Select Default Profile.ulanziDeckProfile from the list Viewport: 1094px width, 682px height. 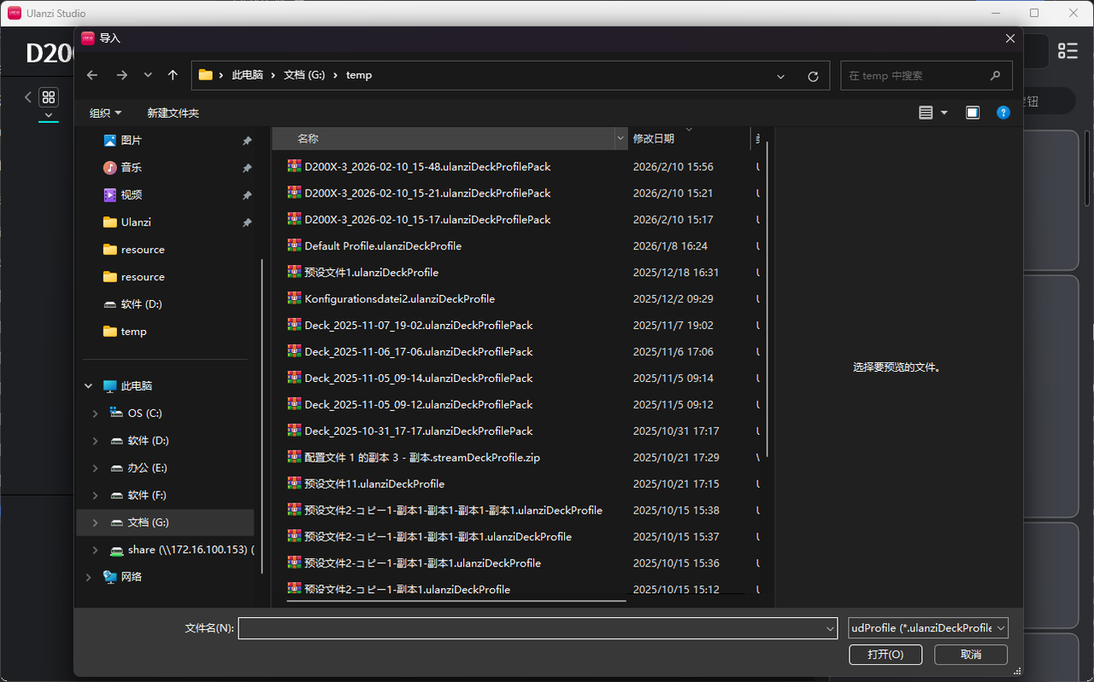point(382,245)
